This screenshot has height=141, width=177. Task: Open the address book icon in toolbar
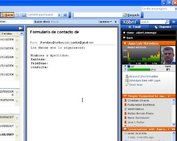[24, 15]
